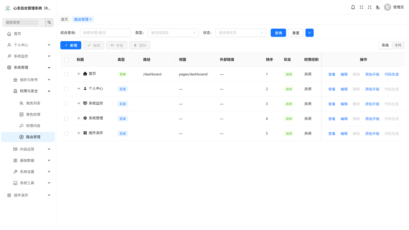
Task: Click the 搜索标题/路径 input field
Action: 106,33
